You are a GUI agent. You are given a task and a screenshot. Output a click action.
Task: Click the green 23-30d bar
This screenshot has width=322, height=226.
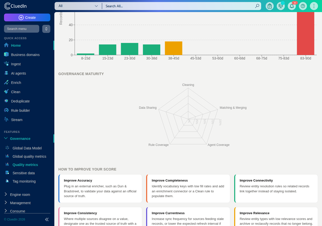coord(130,49)
